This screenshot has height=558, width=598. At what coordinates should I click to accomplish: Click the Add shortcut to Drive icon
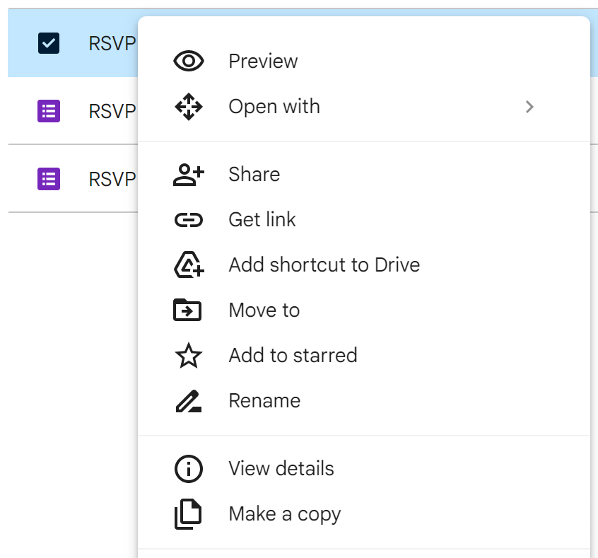point(188,265)
